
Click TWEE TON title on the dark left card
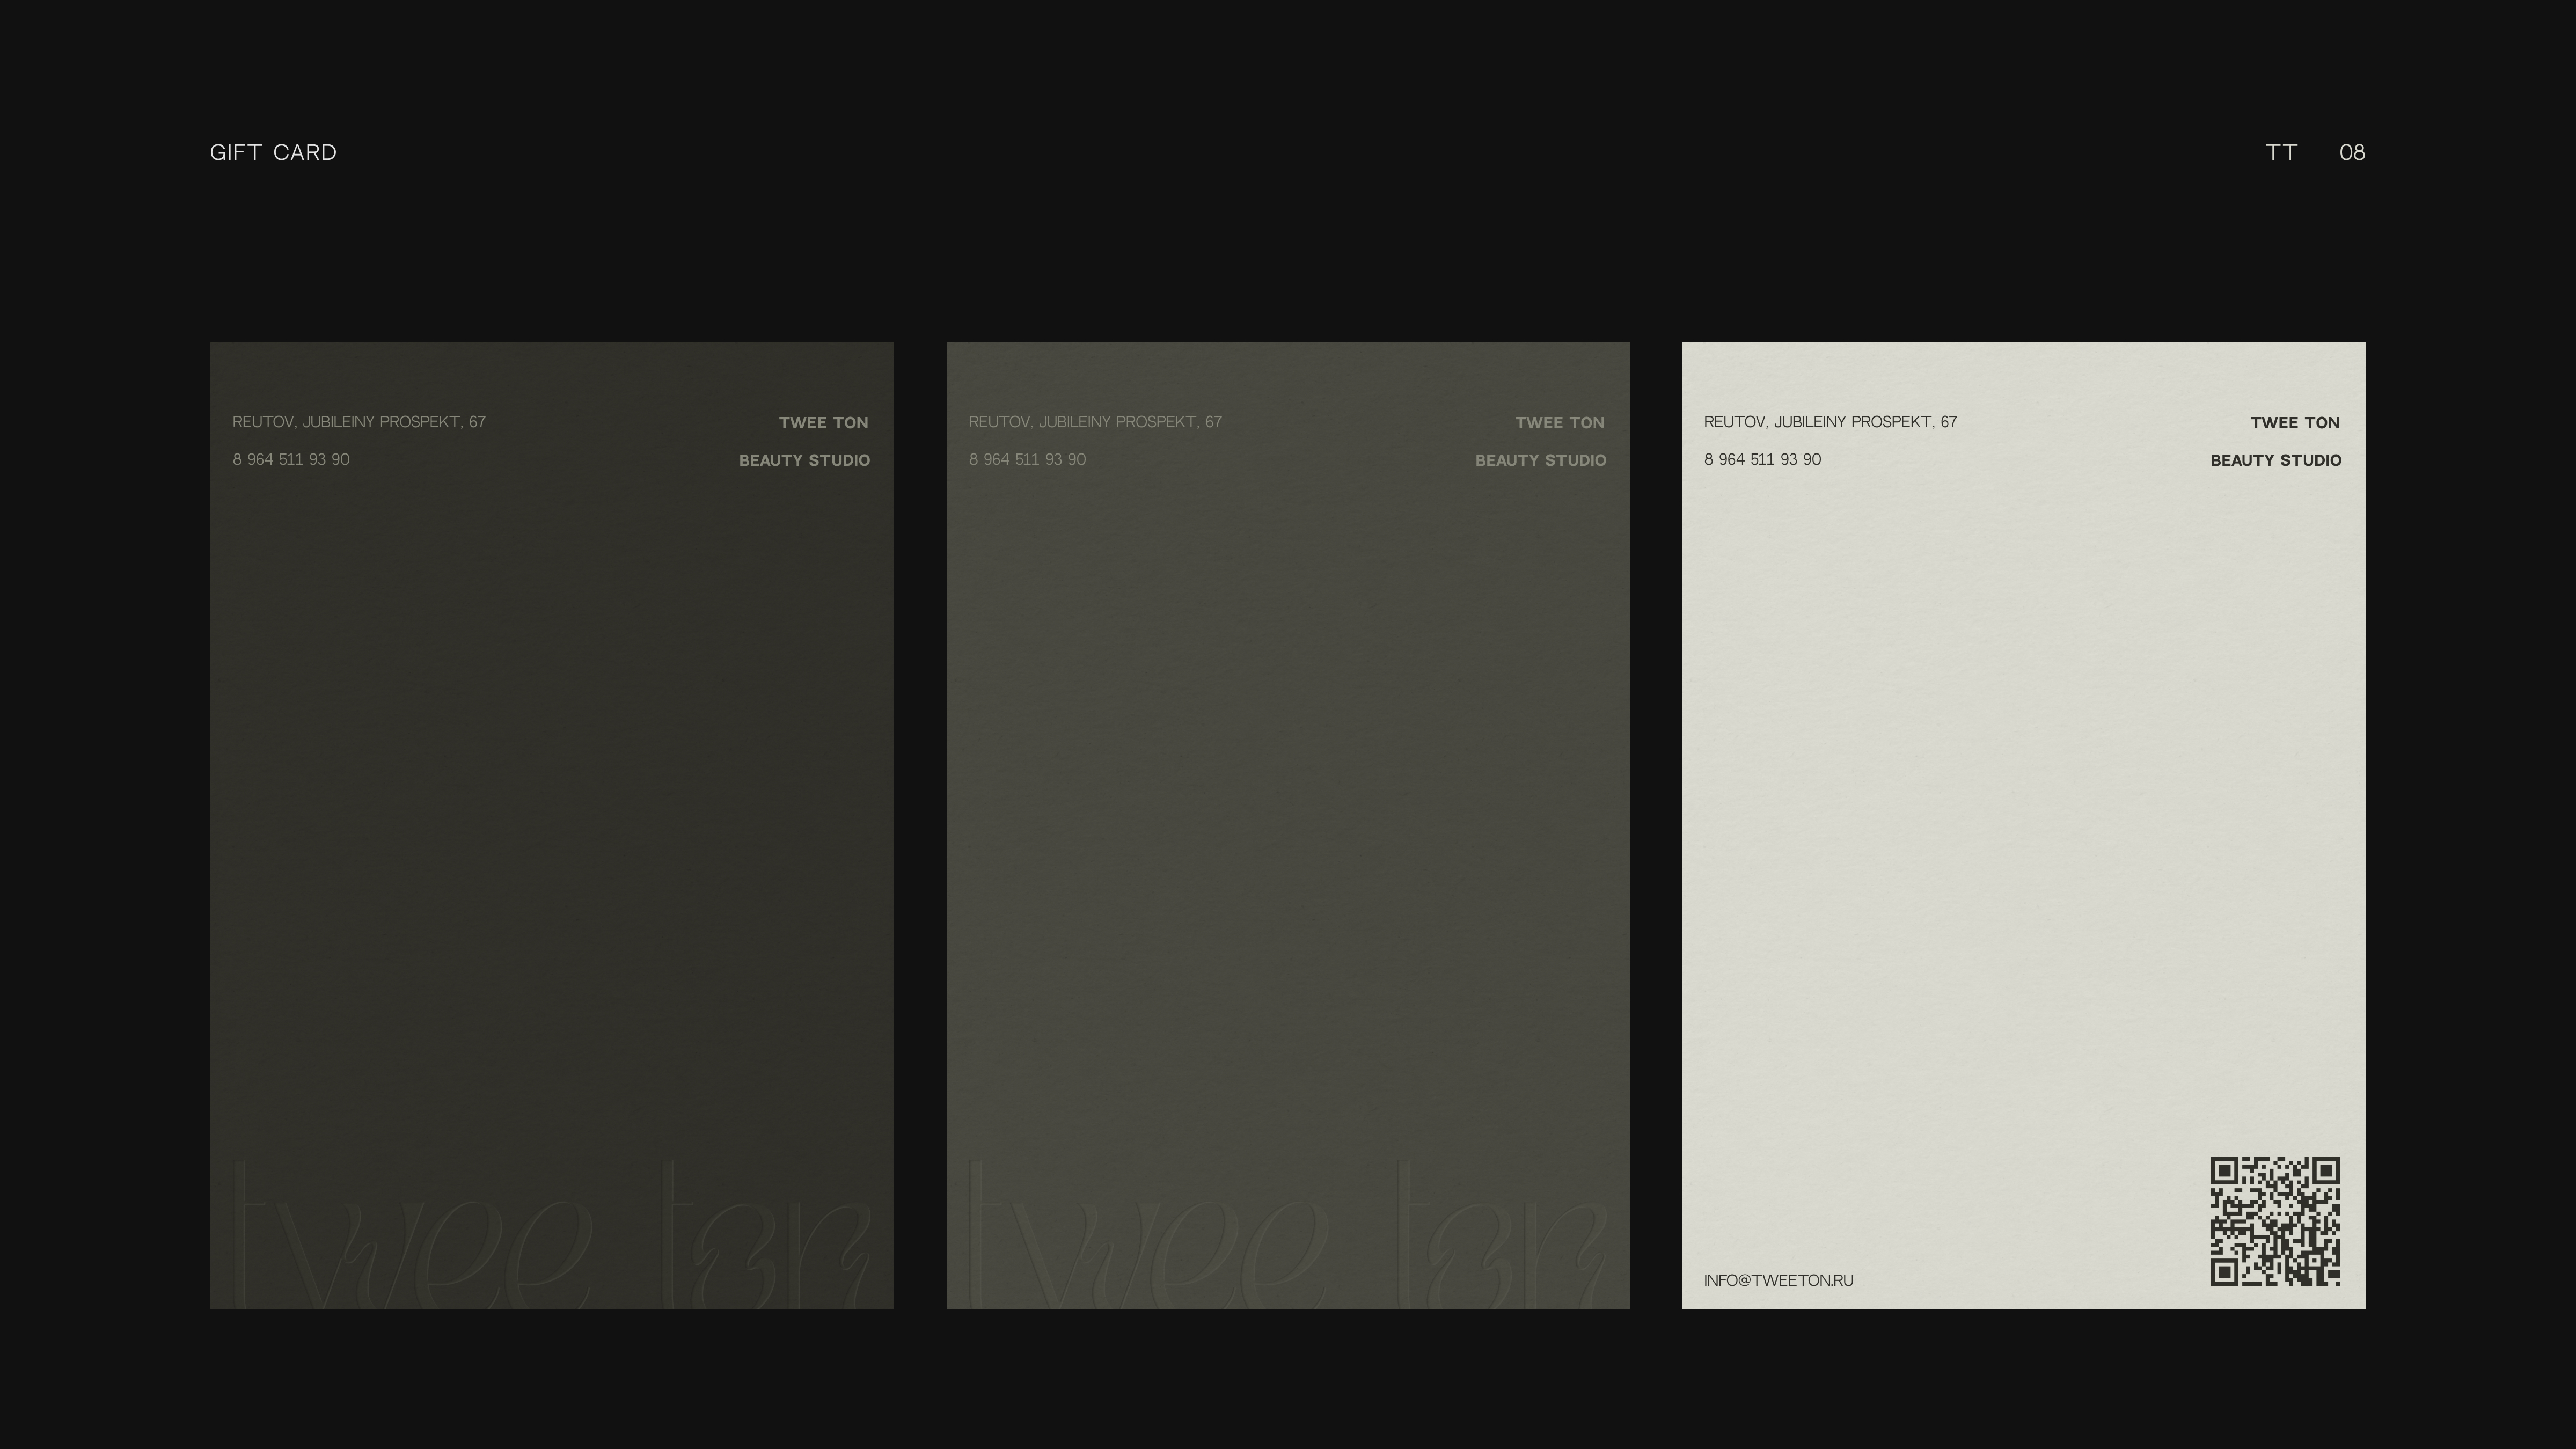point(823,423)
